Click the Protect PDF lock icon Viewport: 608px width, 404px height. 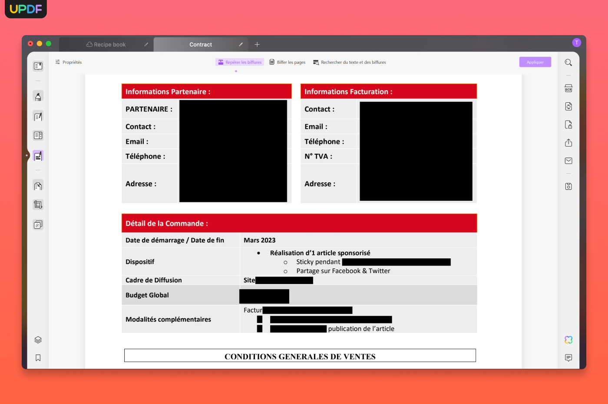[568, 125]
